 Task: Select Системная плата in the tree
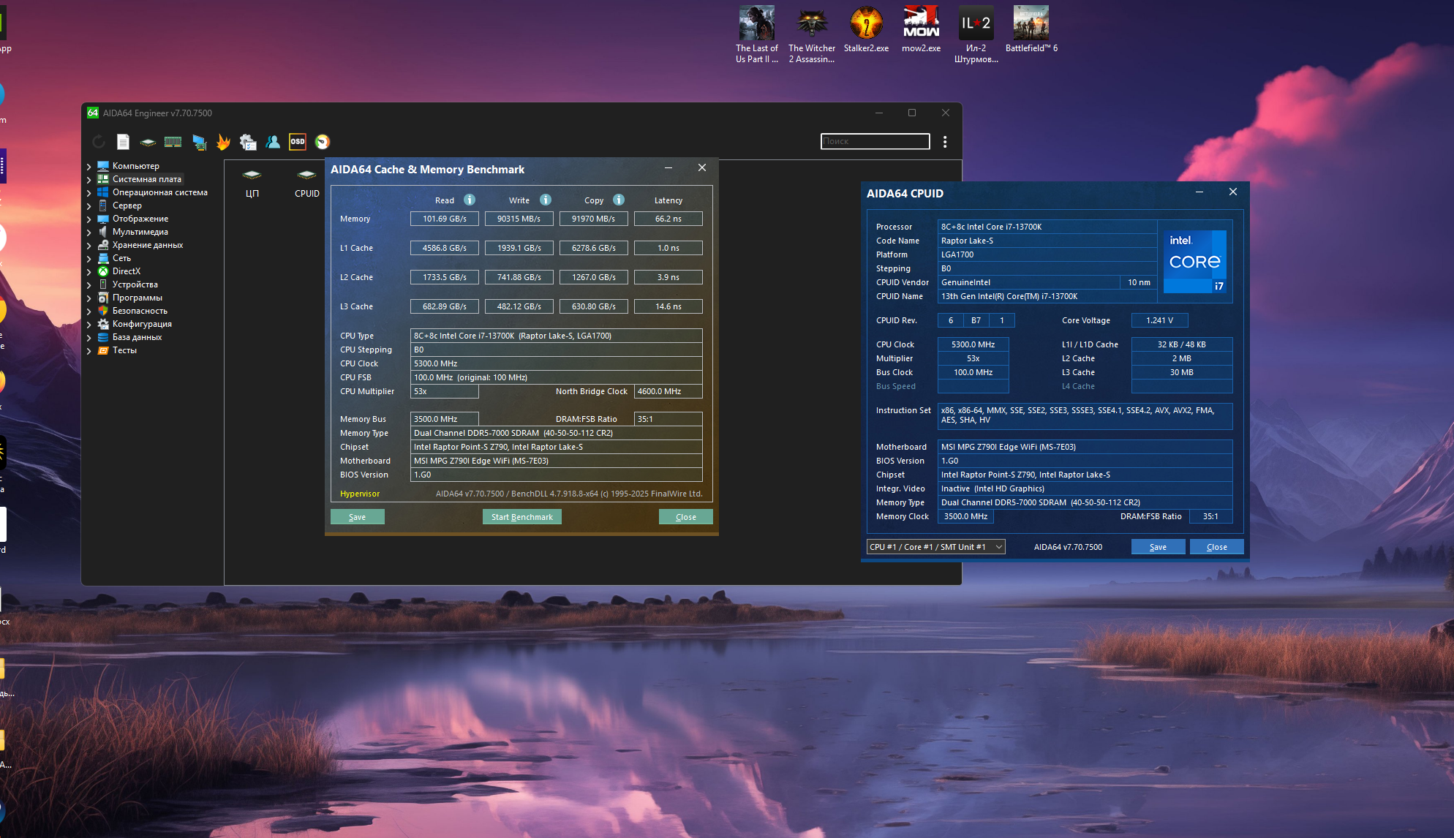point(146,179)
